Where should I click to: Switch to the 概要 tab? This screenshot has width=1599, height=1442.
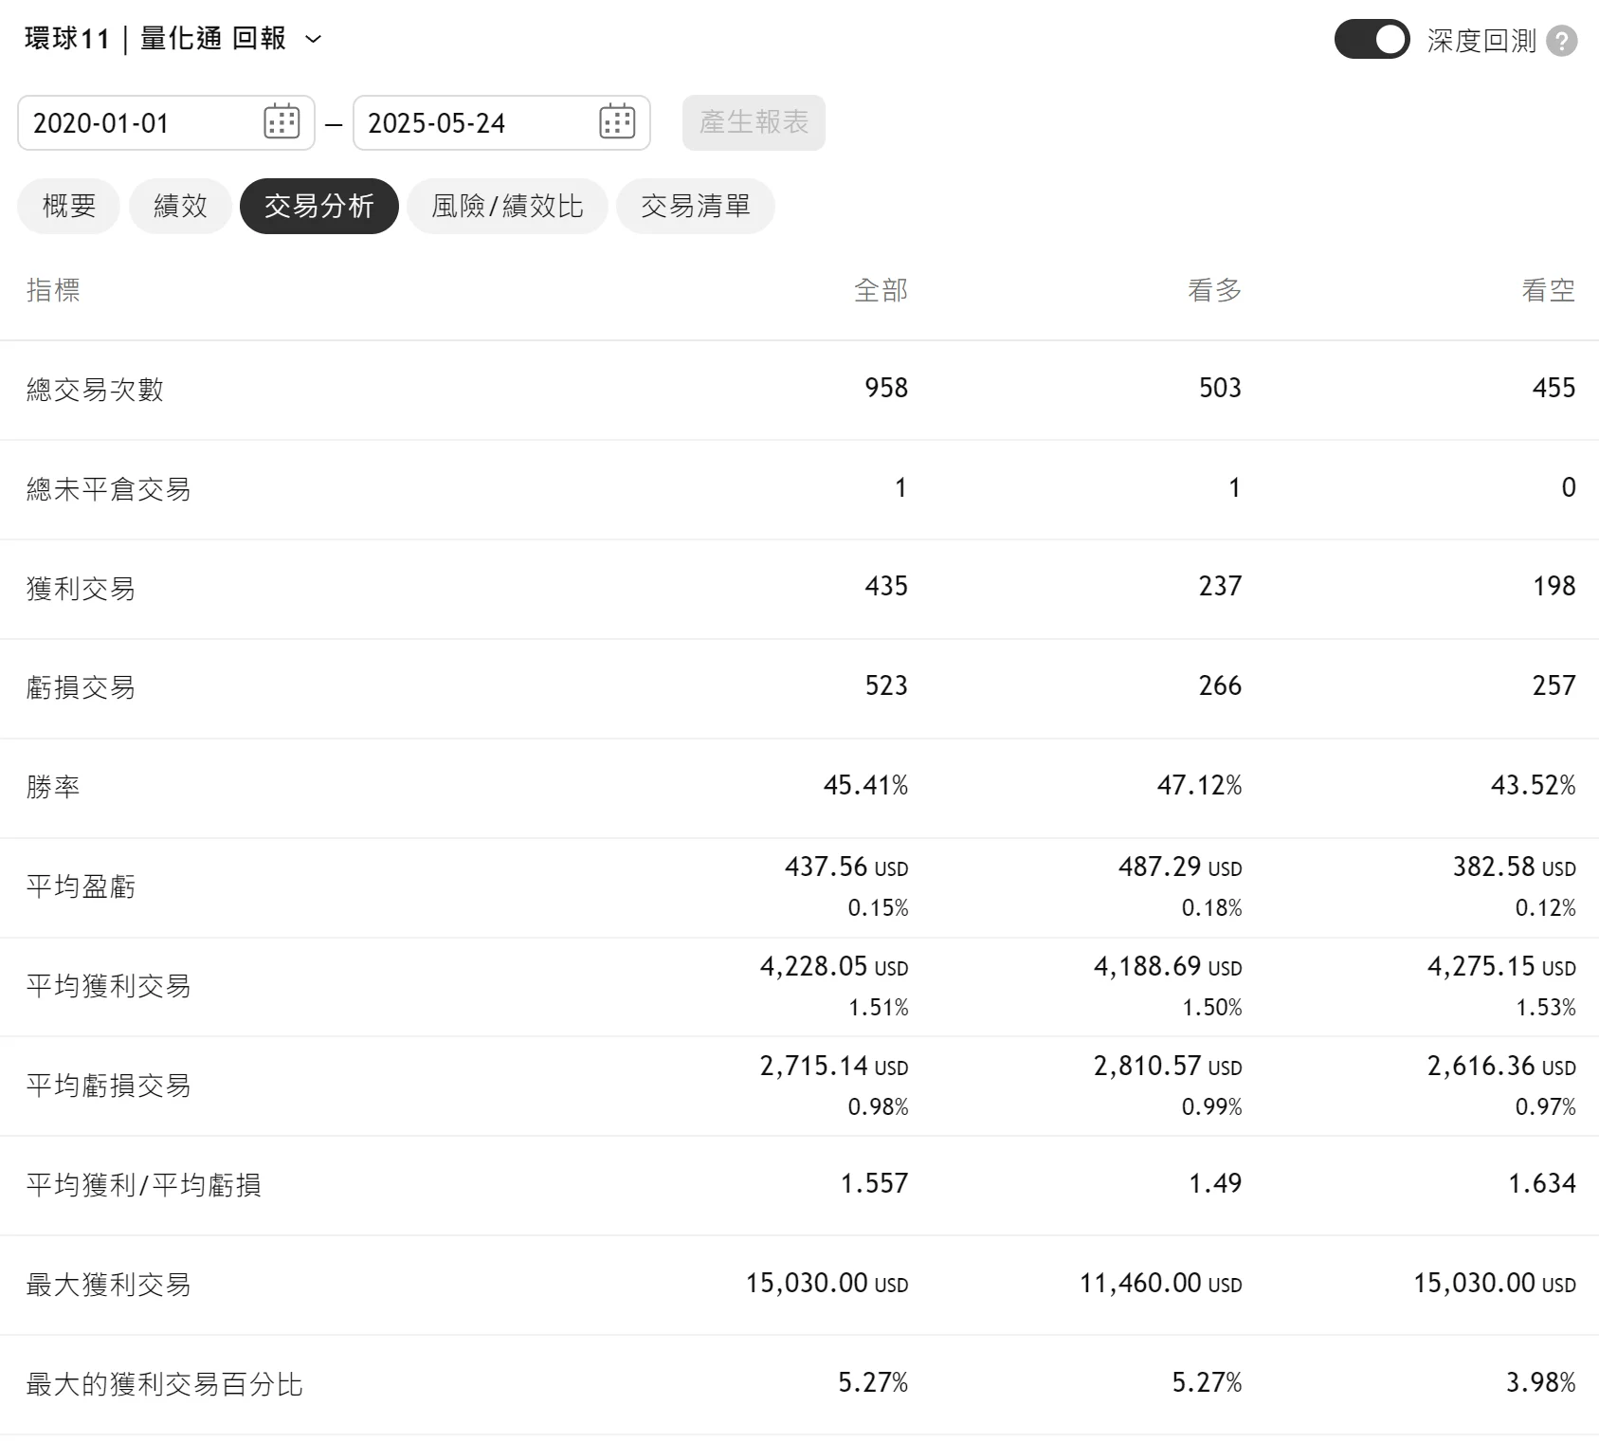point(68,206)
